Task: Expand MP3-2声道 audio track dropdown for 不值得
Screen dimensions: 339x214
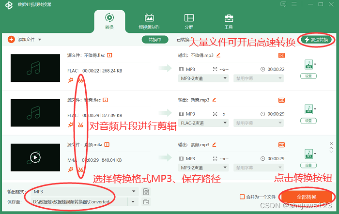Action: coord(203,78)
